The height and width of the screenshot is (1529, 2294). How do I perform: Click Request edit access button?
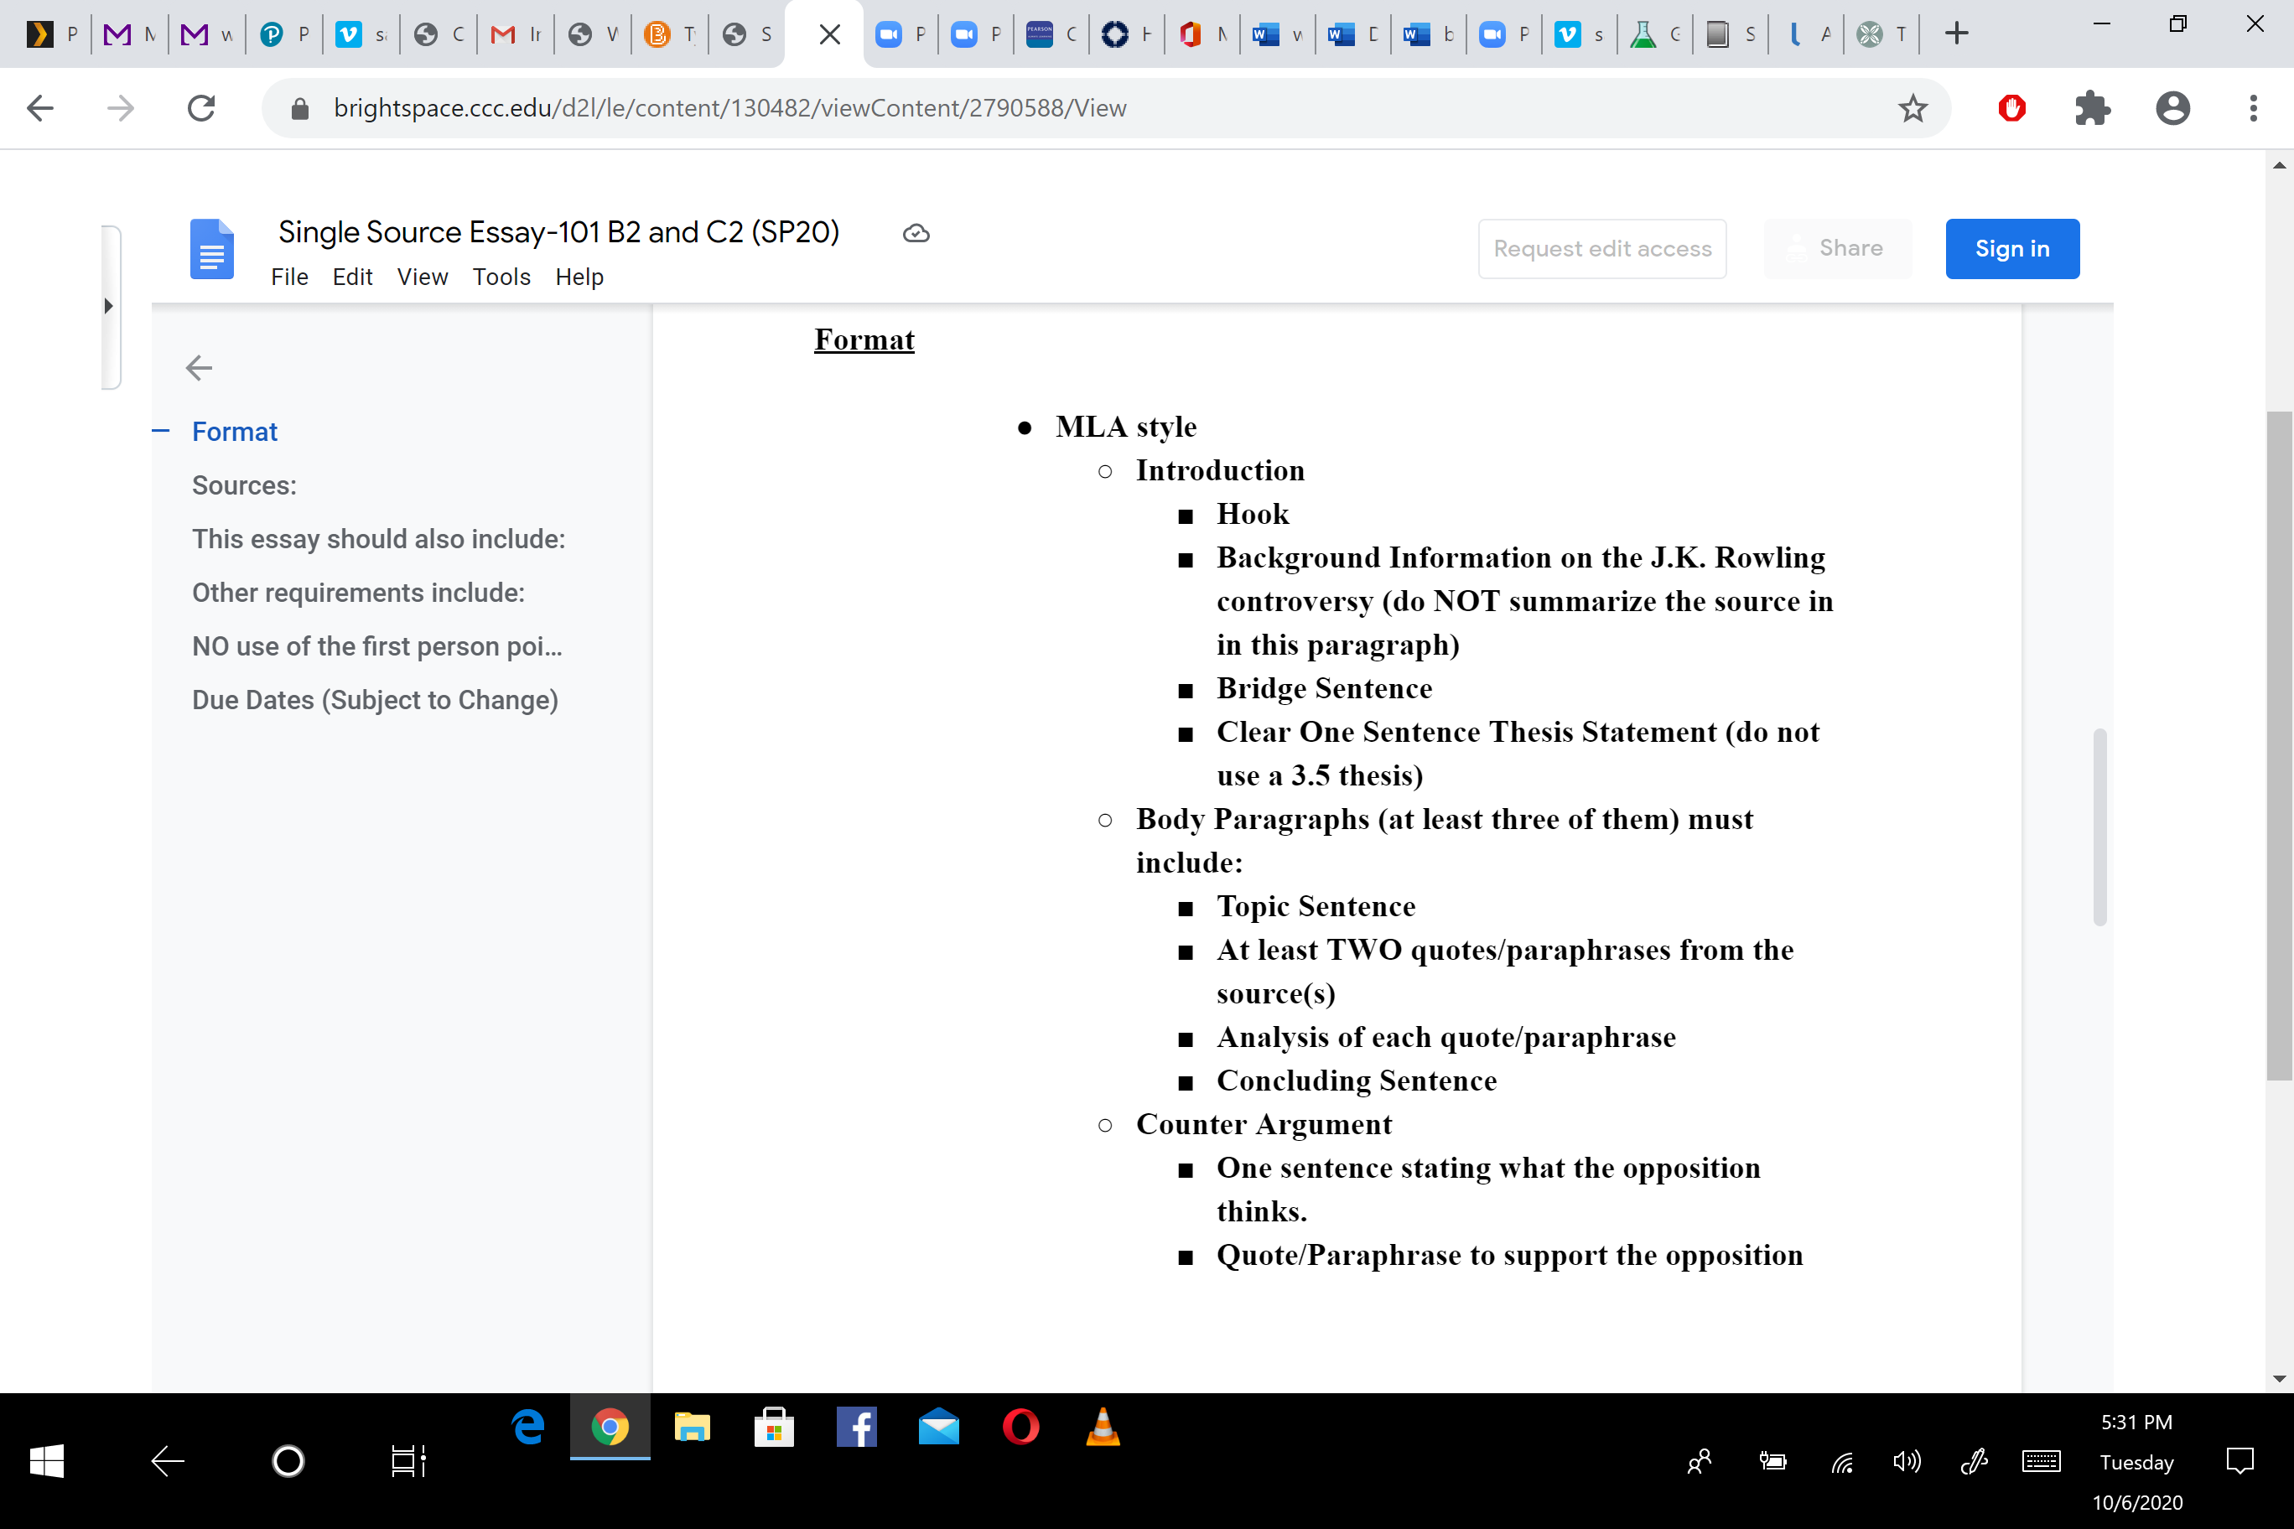pos(1602,249)
